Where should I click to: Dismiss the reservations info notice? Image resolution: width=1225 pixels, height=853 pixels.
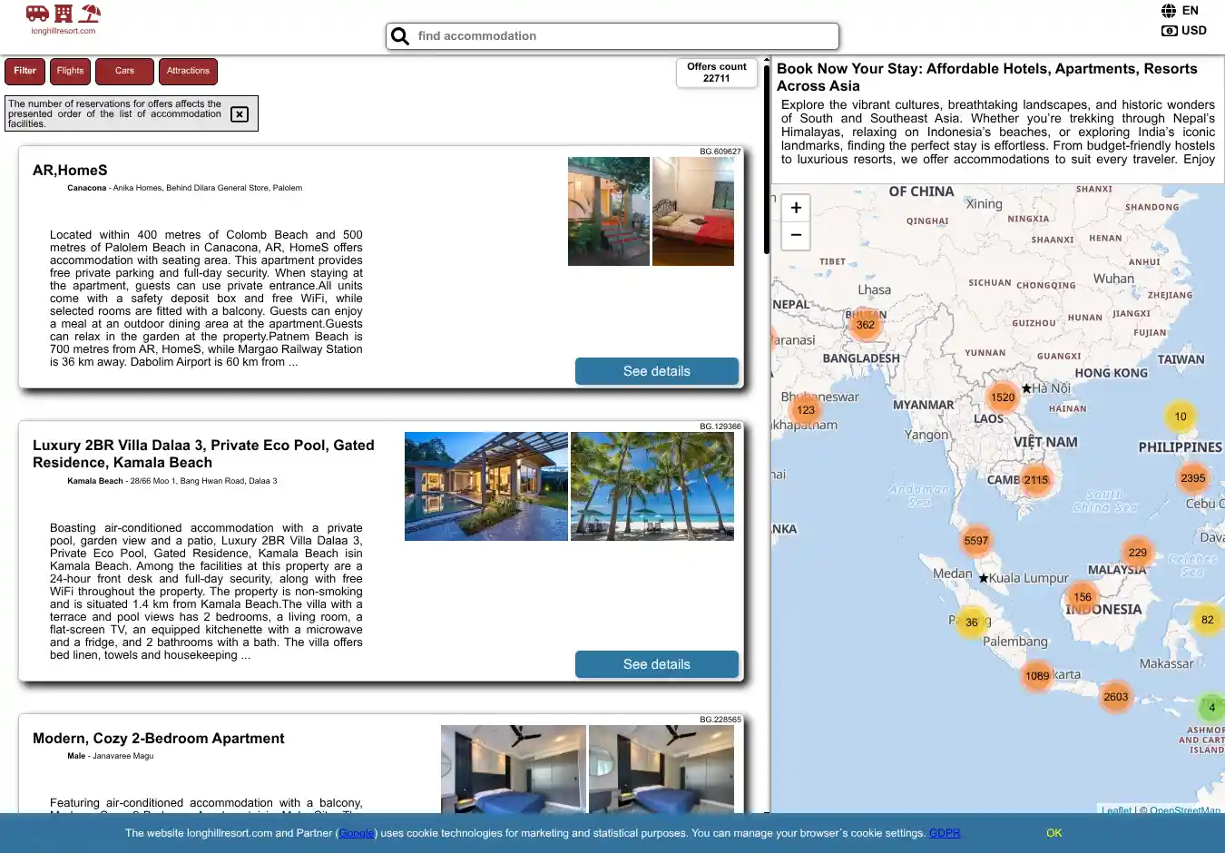(240, 114)
